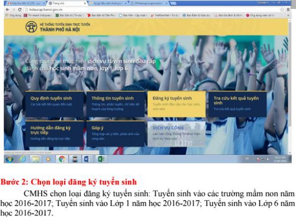Open the Quy định tuyển sinh tile
Image resolution: width=296 pixels, height=217 pixels.
click(54, 104)
